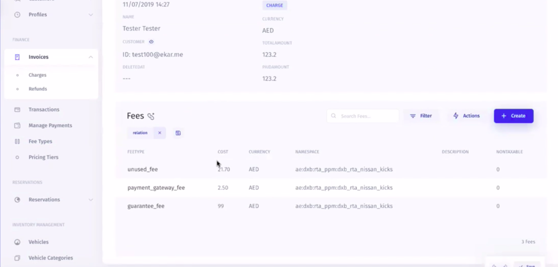Click customer ID test100@ekar.me
The image size is (558, 267).
pos(153,55)
